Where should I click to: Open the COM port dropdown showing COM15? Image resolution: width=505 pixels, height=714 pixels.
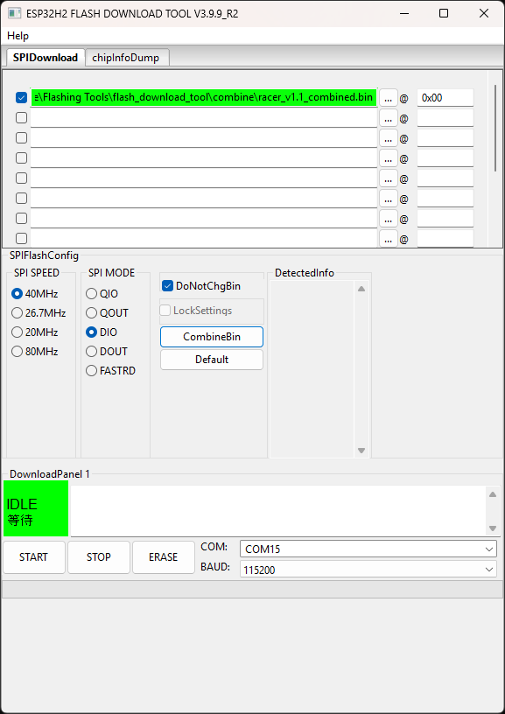tap(368, 549)
